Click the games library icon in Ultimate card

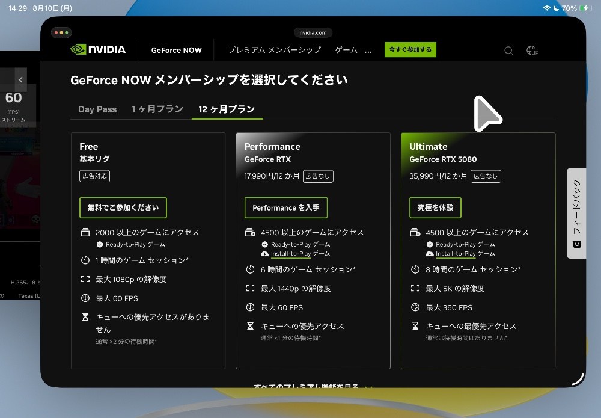pos(415,232)
